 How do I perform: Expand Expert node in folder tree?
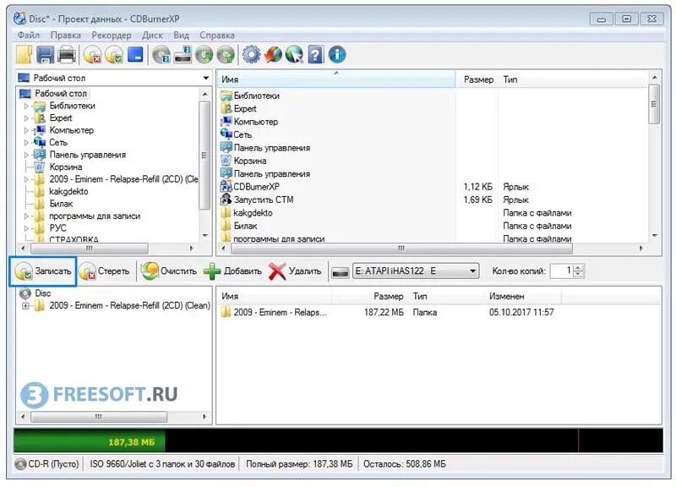[26, 118]
